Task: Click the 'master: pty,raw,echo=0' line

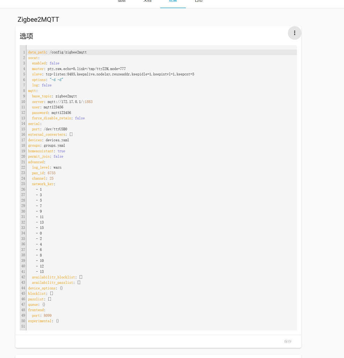Action: coord(79,69)
